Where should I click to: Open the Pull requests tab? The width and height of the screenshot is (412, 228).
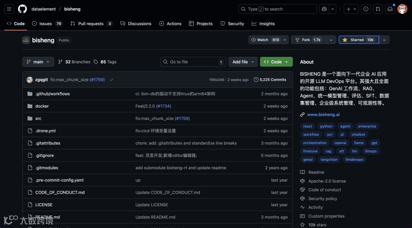tap(92, 24)
